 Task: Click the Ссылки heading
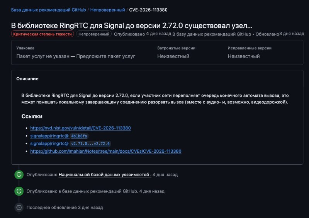pyautogui.click(x=32, y=116)
